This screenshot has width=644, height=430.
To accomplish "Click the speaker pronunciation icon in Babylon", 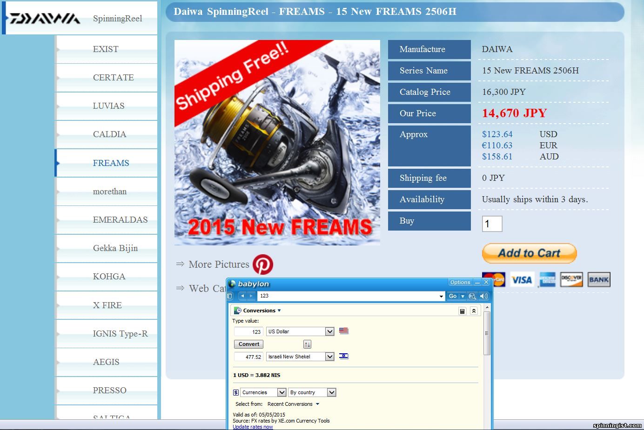I will click(484, 296).
